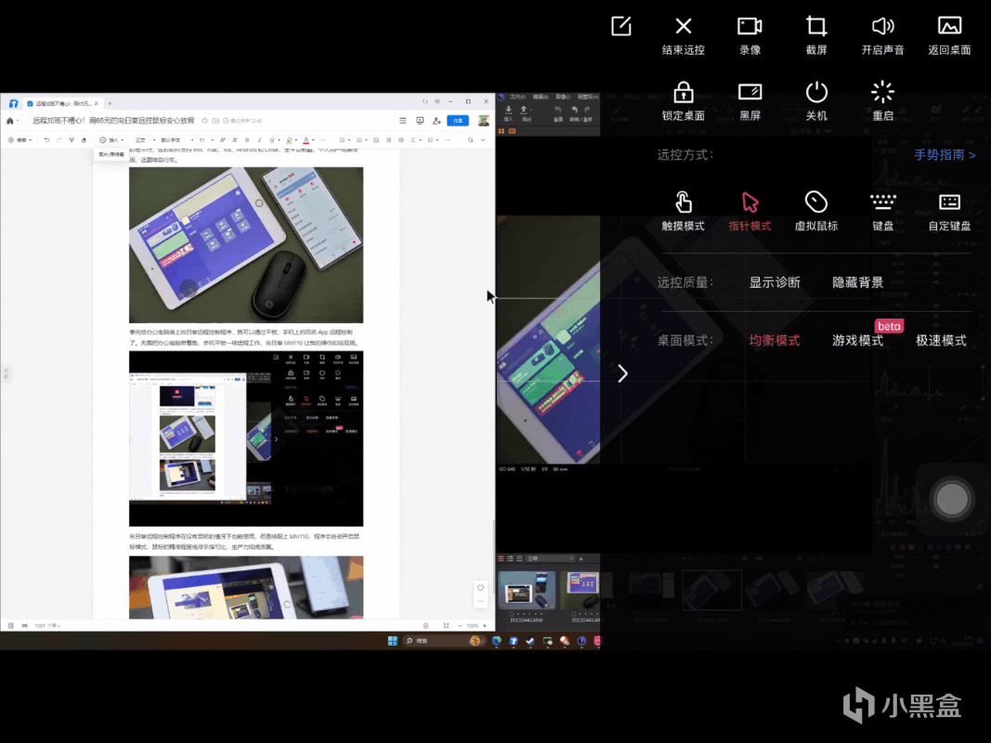Start presentation mode icon in document header
The height and width of the screenshot is (743, 991).
420,120
